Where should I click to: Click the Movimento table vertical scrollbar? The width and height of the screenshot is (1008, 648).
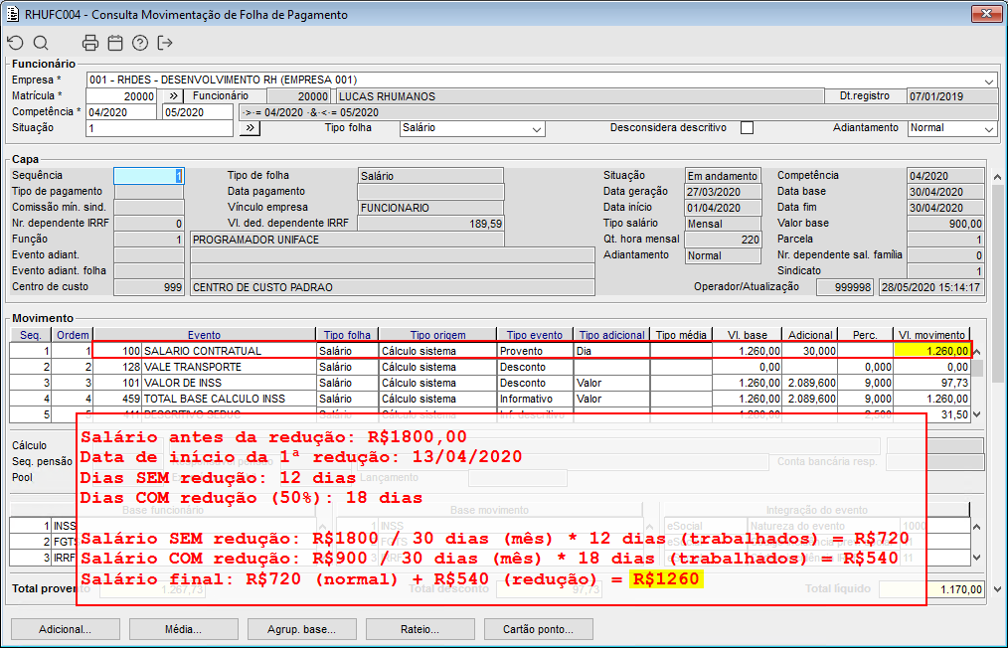pyautogui.click(x=978, y=383)
